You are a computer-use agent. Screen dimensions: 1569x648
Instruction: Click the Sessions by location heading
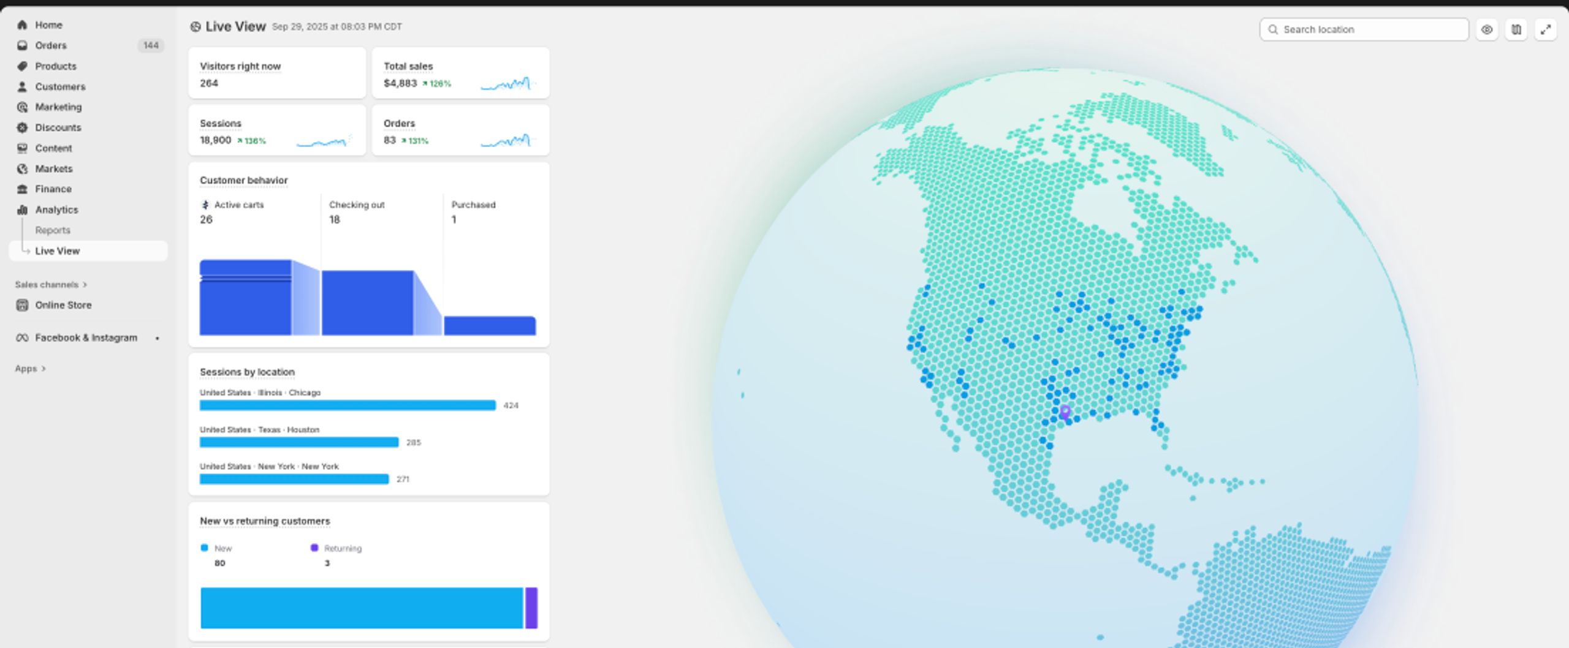click(x=247, y=372)
